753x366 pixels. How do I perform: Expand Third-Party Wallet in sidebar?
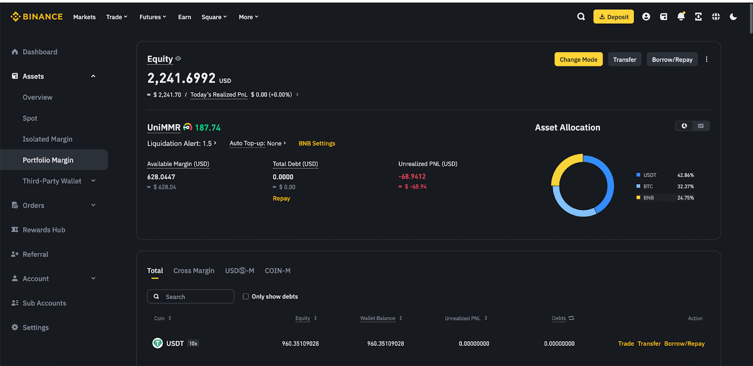click(93, 181)
